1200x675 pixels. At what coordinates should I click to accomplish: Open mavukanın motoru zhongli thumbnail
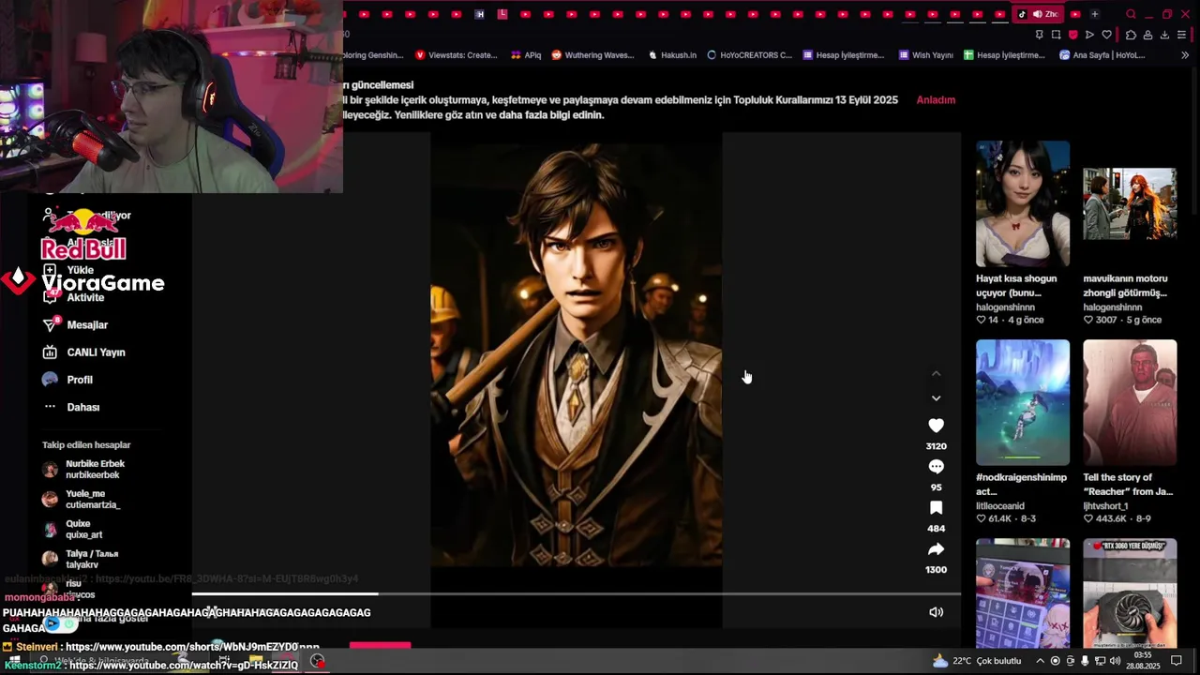(1130, 203)
